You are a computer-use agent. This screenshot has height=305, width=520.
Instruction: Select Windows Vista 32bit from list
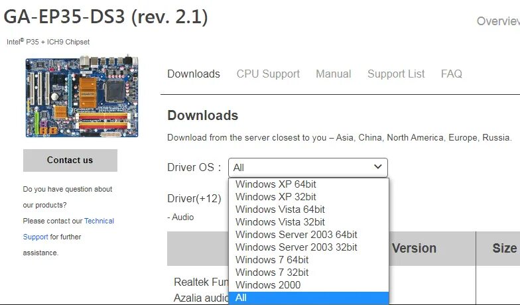(x=309, y=221)
